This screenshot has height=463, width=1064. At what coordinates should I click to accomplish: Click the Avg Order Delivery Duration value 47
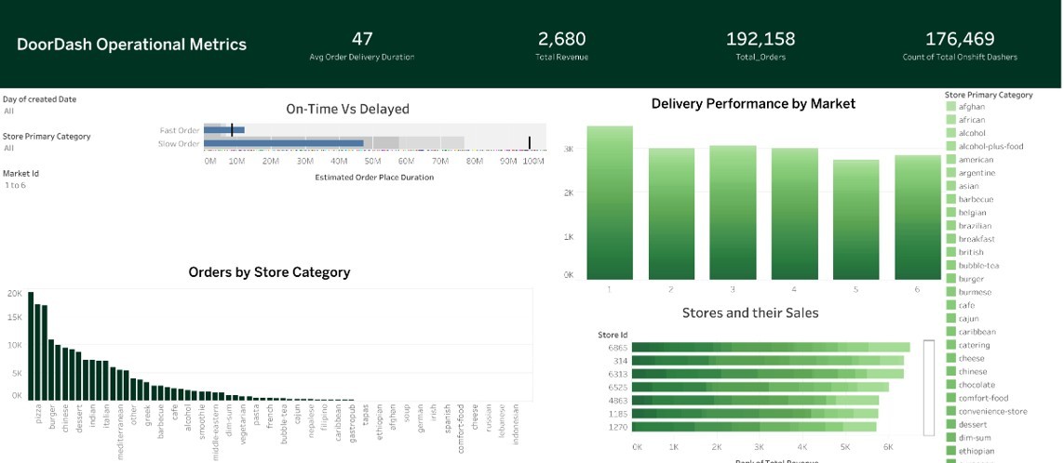pos(362,39)
